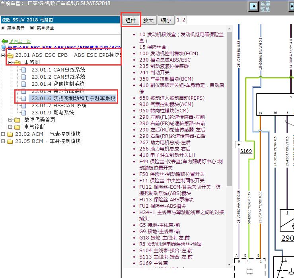Select component 900 气囊控制模块(ACM)

click(166, 104)
